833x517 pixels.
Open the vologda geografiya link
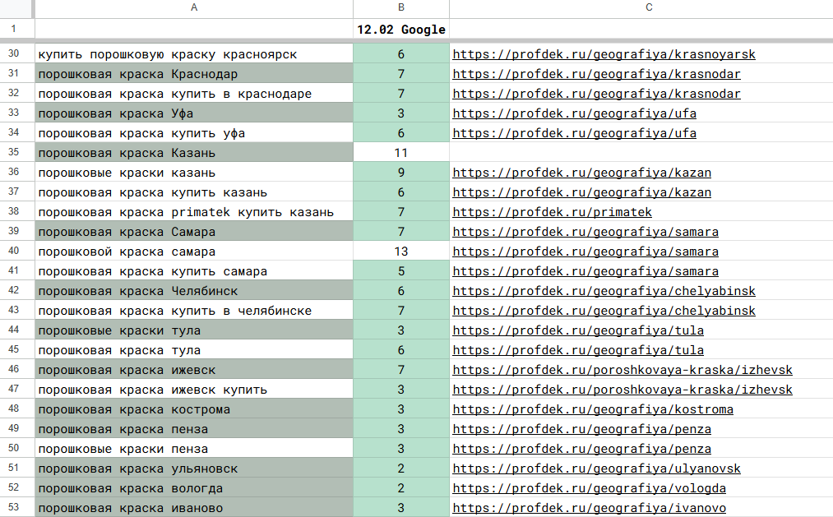point(589,488)
